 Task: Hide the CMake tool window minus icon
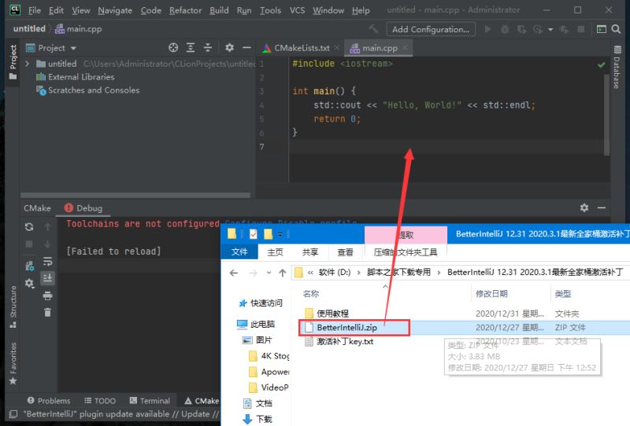[602, 207]
